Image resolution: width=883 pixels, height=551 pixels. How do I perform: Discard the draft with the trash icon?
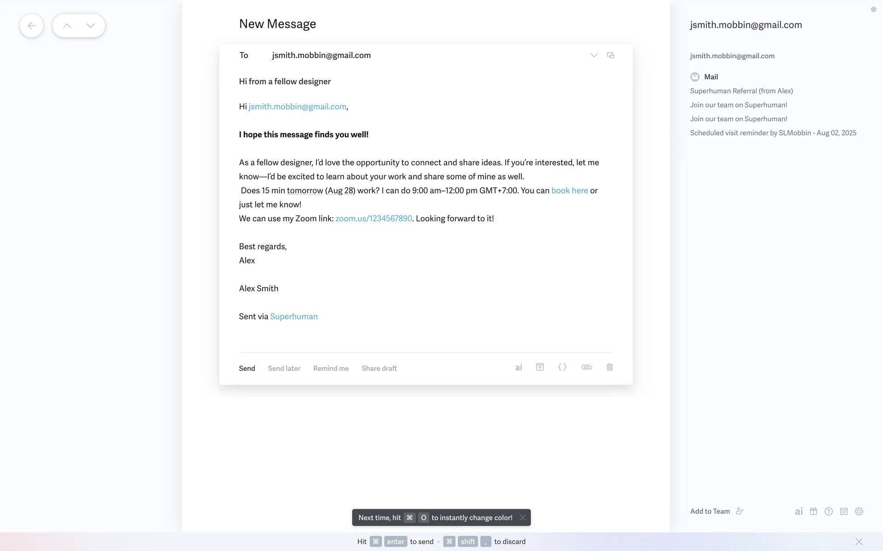(609, 367)
